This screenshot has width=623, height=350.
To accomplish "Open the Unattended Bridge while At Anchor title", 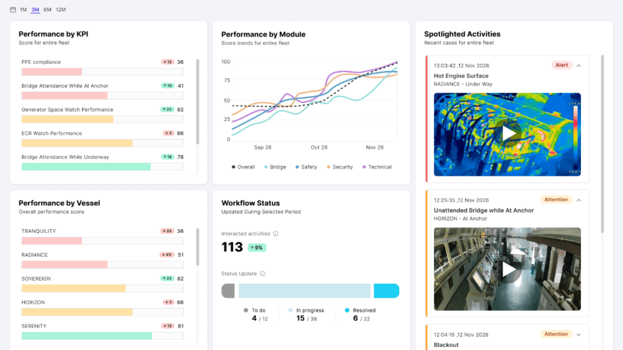I will [484, 210].
